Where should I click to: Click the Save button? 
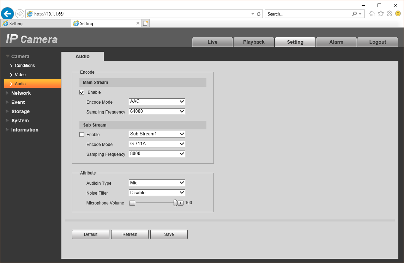169,234
